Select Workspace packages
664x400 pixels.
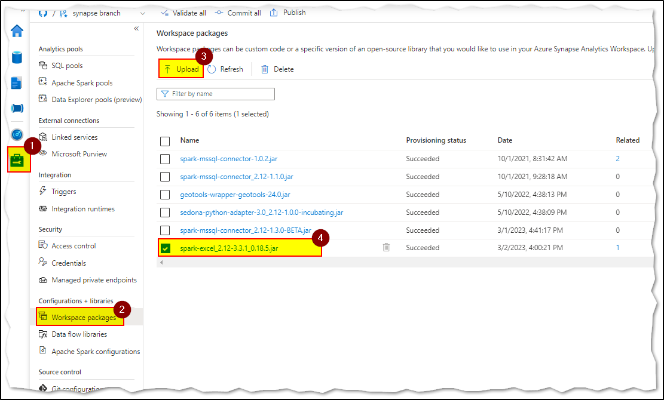point(84,317)
